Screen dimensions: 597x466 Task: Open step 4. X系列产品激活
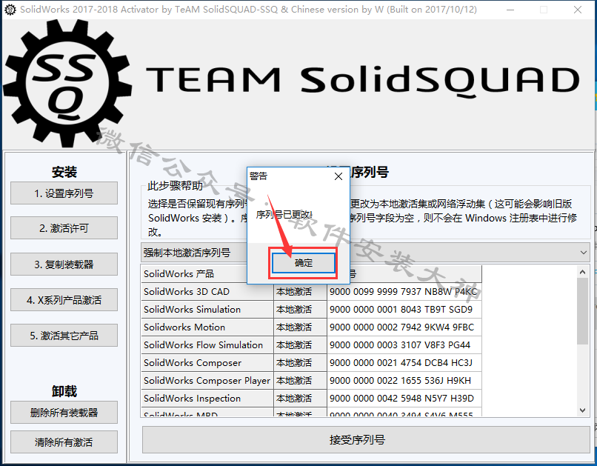pyautogui.click(x=64, y=300)
